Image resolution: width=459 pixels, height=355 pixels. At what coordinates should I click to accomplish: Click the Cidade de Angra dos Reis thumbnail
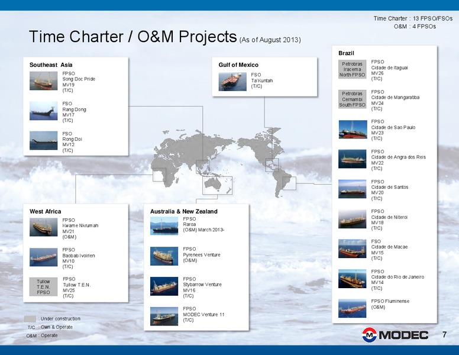352,159
